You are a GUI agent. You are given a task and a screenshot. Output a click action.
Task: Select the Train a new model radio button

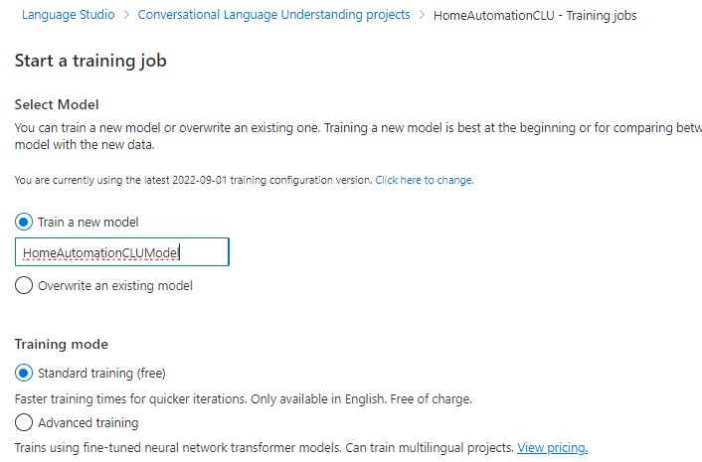[24, 223]
